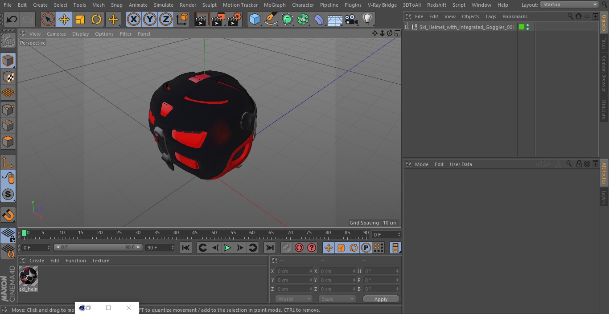Switch to Edges mode
This screenshot has width=609, height=314.
coord(8,125)
